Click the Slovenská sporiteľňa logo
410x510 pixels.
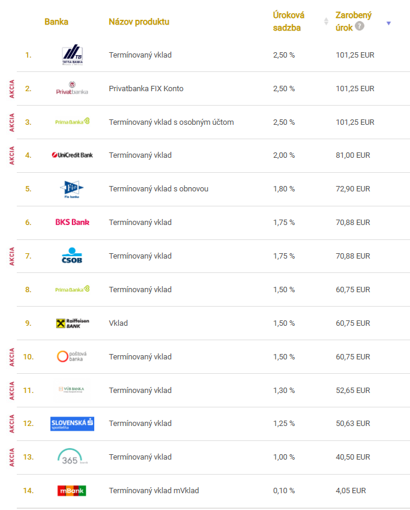click(72, 424)
